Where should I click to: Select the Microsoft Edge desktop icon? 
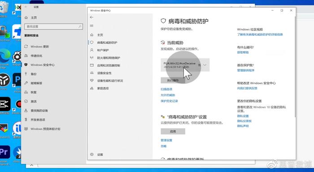tap(5, 58)
